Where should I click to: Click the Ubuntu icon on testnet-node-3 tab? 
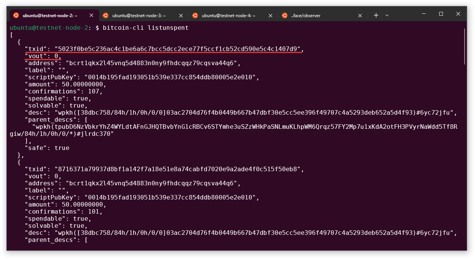click(x=106, y=15)
